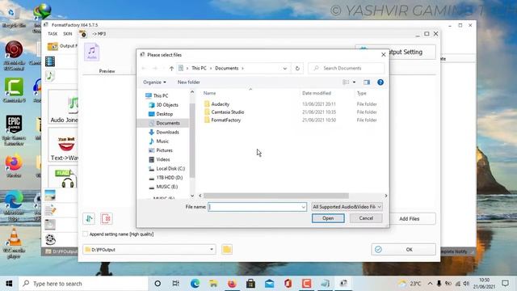Open Epic Games Launcher desktop icon
Screen dimensions: 517x291
point(14,130)
